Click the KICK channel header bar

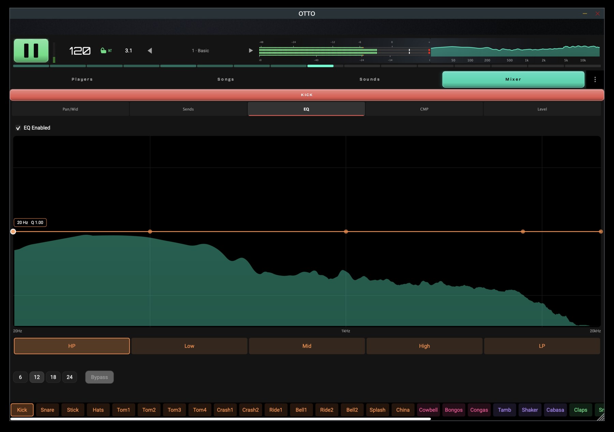(307, 95)
